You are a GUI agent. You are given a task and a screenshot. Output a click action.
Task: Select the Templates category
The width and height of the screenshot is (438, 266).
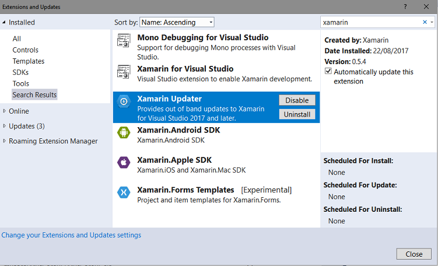point(29,61)
